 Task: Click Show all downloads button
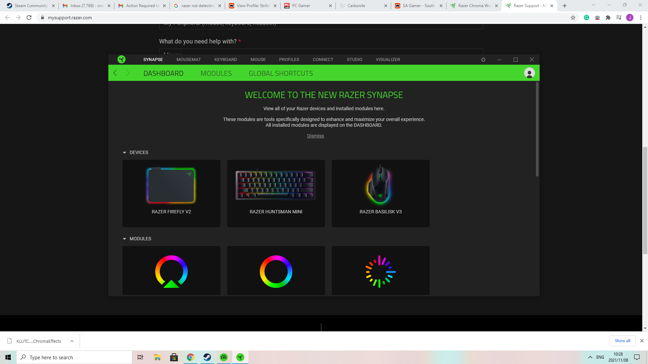622,341
